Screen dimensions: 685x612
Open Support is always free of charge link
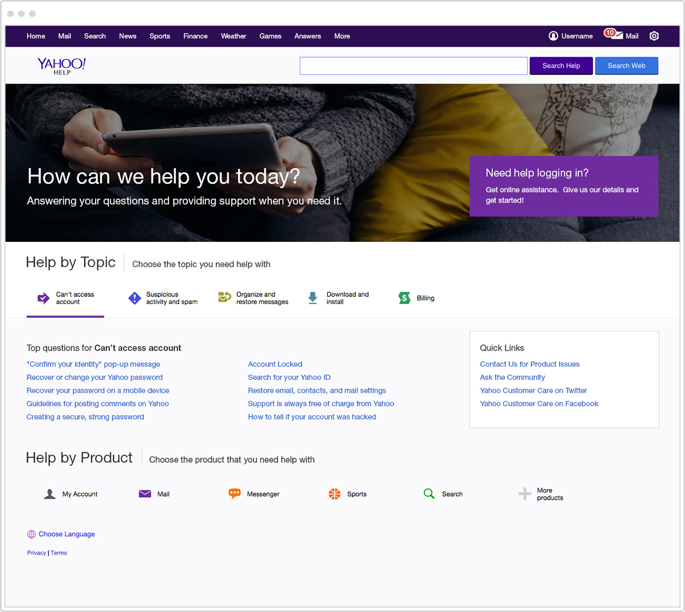coord(321,404)
